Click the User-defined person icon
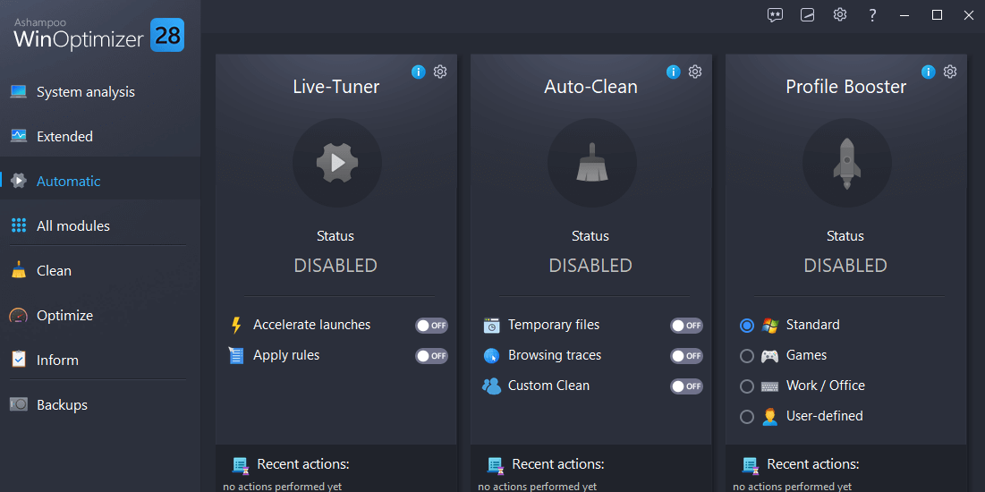The height and width of the screenshot is (492, 985). click(769, 416)
